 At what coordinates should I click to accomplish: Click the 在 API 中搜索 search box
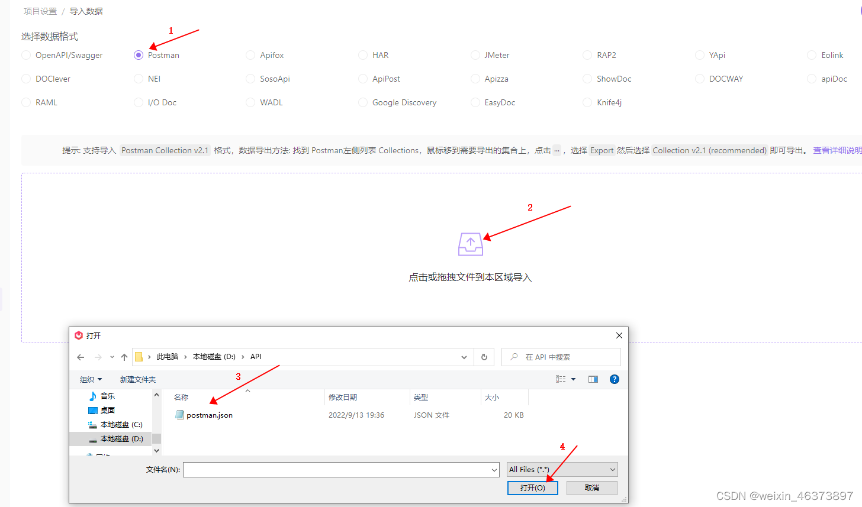[561, 357]
